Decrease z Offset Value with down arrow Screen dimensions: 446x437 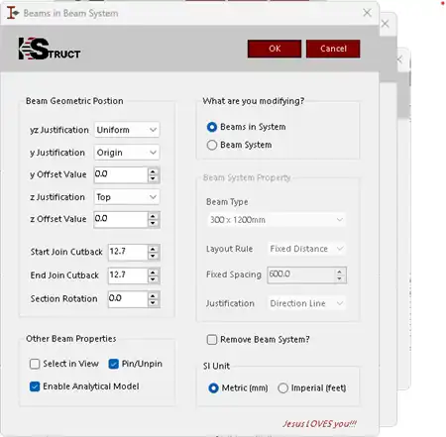pyautogui.click(x=153, y=223)
